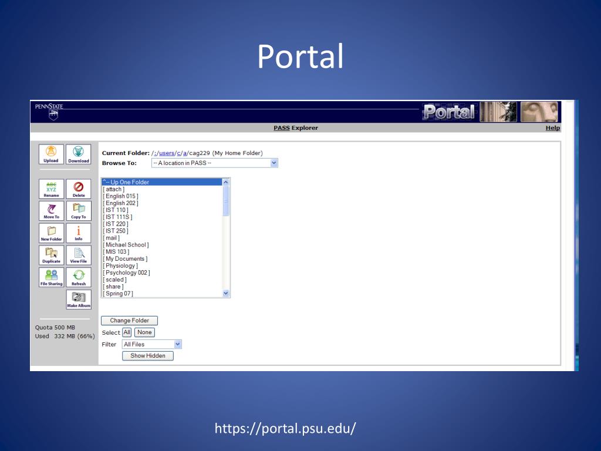The height and width of the screenshot is (451, 601).
Task: Select the share folder entry
Action: tap(162, 287)
